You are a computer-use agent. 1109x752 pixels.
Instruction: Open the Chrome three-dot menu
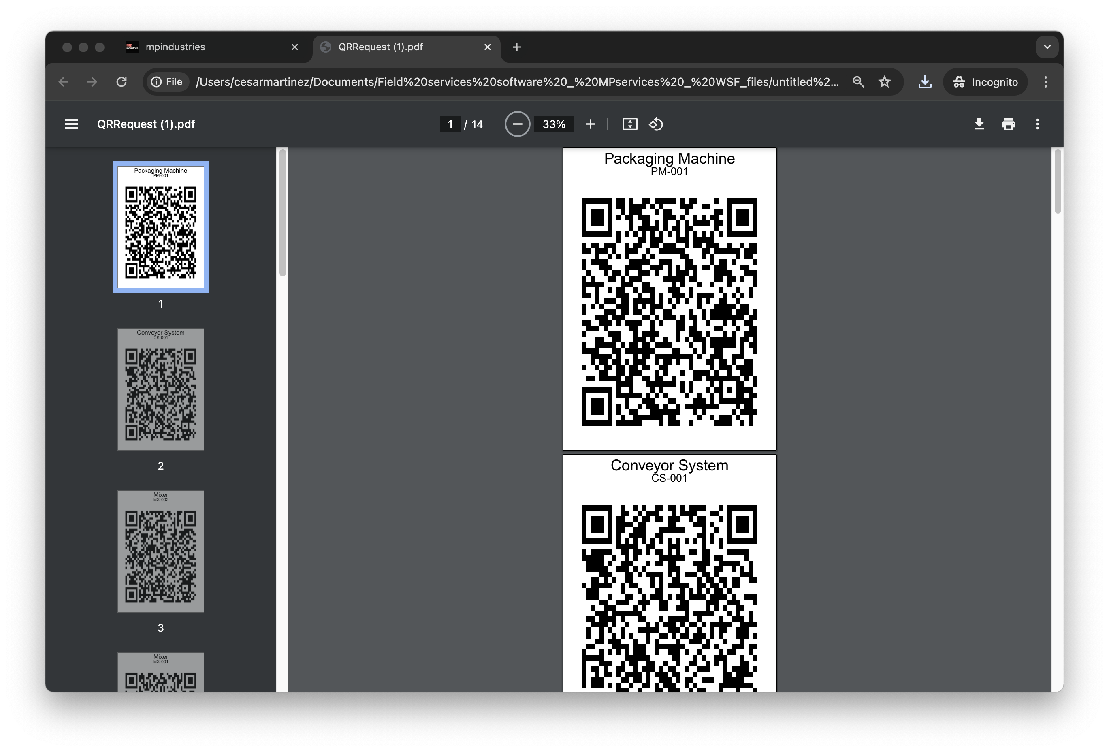click(x=1045, y=82)
